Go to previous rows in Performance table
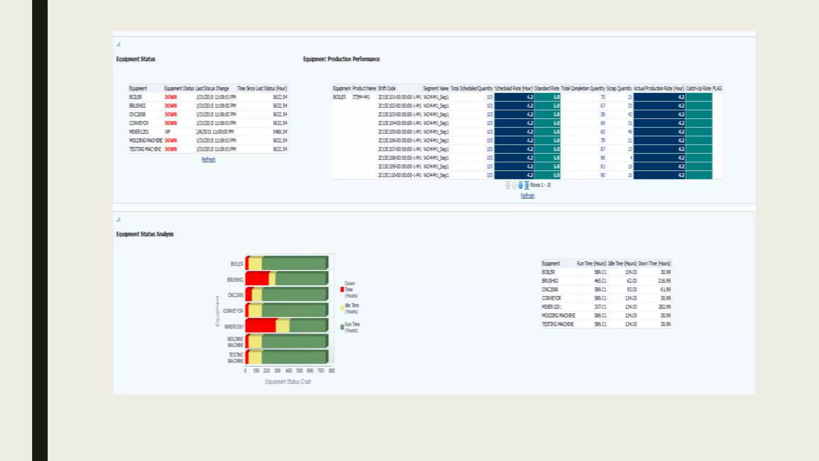This screenshot has height=461, width=819. (514, 185)
